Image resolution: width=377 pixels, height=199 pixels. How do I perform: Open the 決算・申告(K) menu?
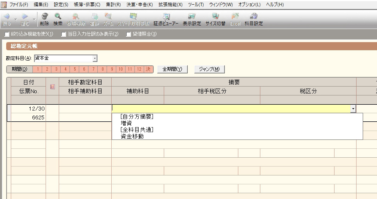139,5
